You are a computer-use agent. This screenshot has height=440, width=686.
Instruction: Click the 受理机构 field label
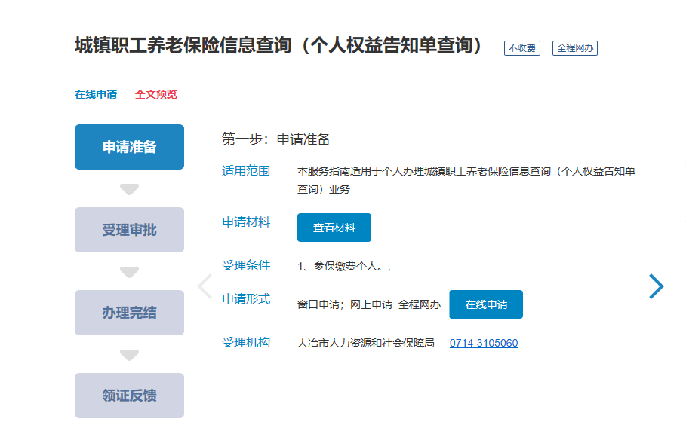245,343
